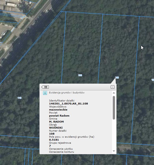Close the parcel information popup
The image size is (154, 165).
pos(112,87)
